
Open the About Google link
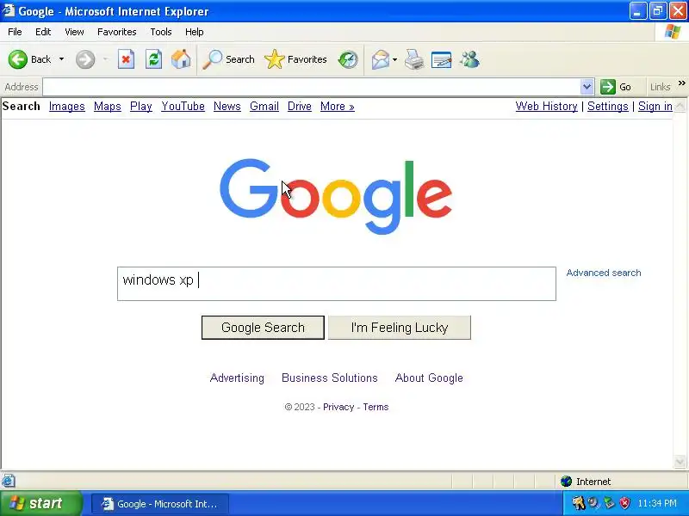pyautogui.click(x=429, y=378)
